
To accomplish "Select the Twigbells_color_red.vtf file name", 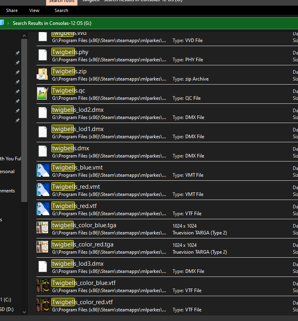I will [82, 302].
